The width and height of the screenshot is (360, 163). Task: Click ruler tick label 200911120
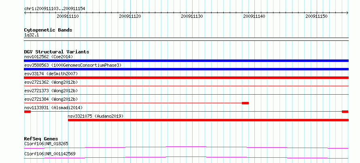[x=130, y=17]
